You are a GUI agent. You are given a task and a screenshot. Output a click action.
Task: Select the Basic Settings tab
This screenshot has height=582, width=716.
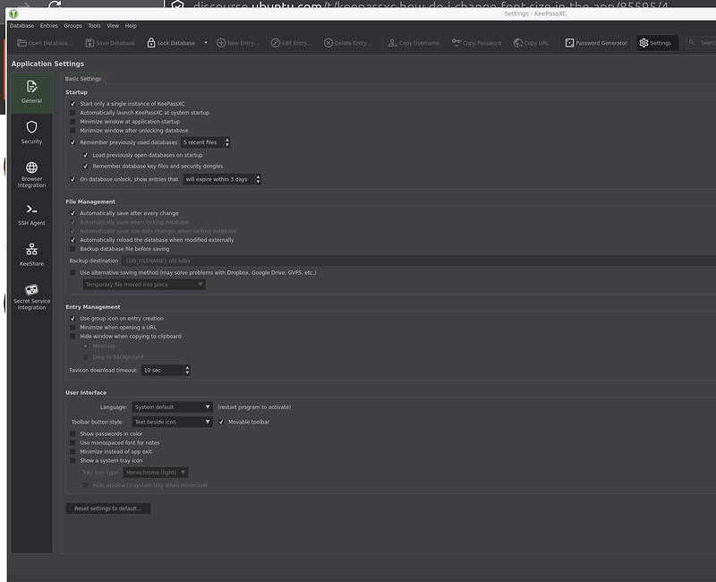(x=83, y=79)
